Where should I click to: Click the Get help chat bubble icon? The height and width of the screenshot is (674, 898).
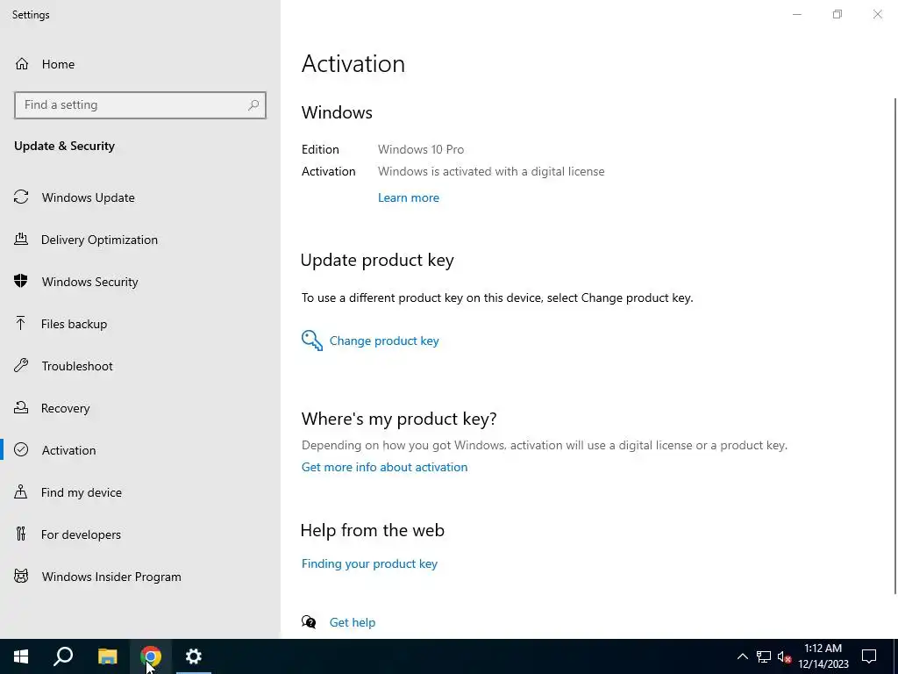(x=309, y=622)
